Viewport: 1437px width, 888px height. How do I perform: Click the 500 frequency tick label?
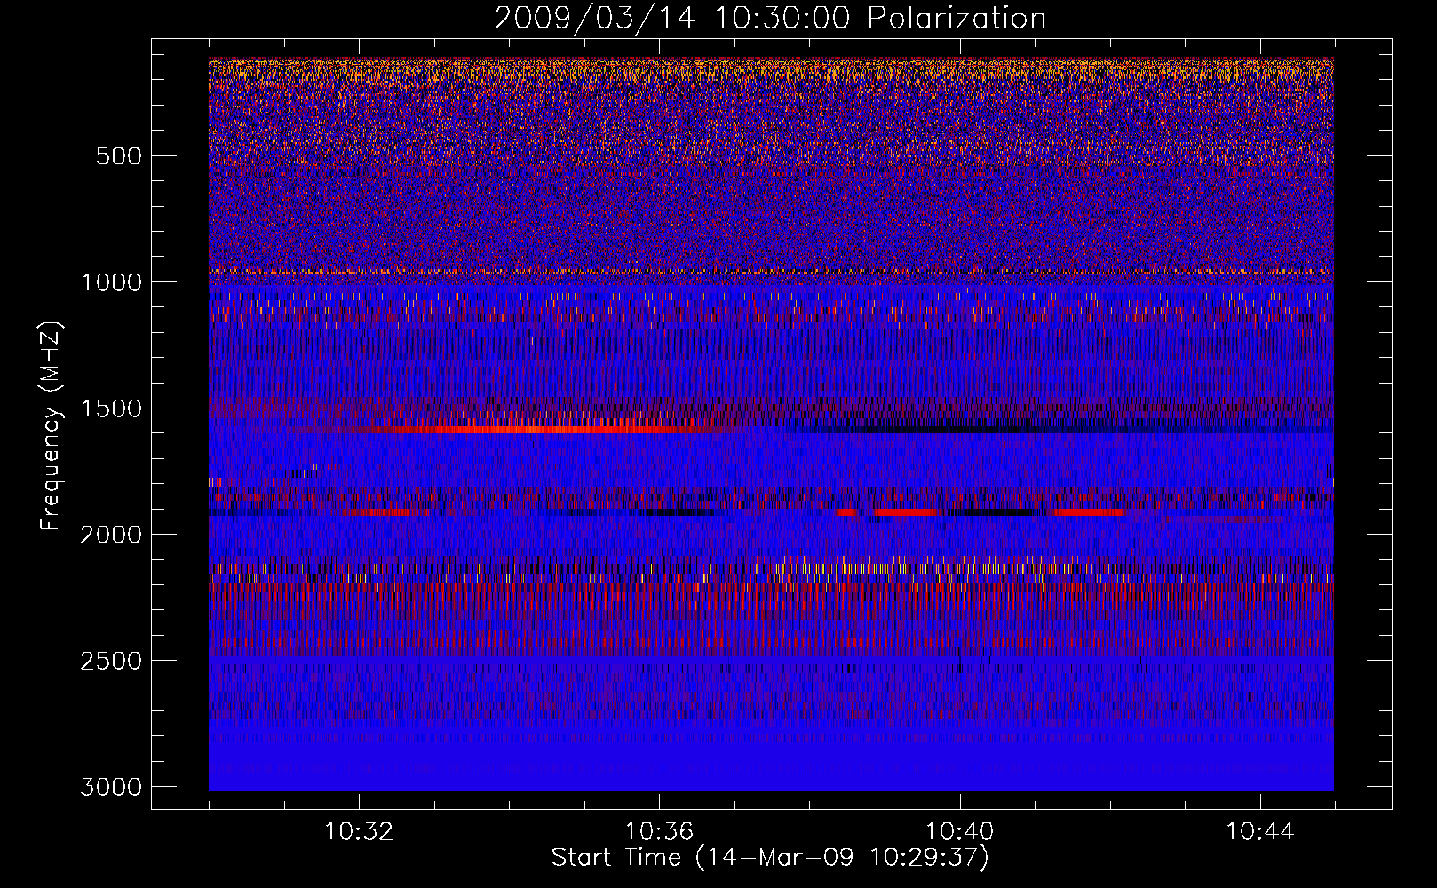coord(119,156)
